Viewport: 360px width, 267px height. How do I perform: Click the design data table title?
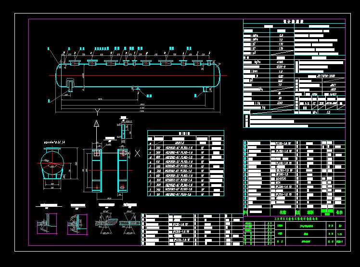point(294,22)
